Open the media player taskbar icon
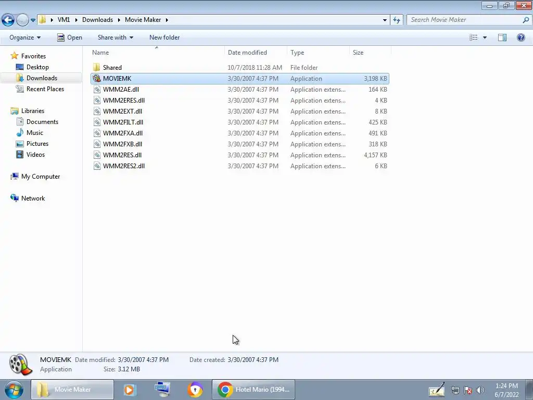 (129, 390)
